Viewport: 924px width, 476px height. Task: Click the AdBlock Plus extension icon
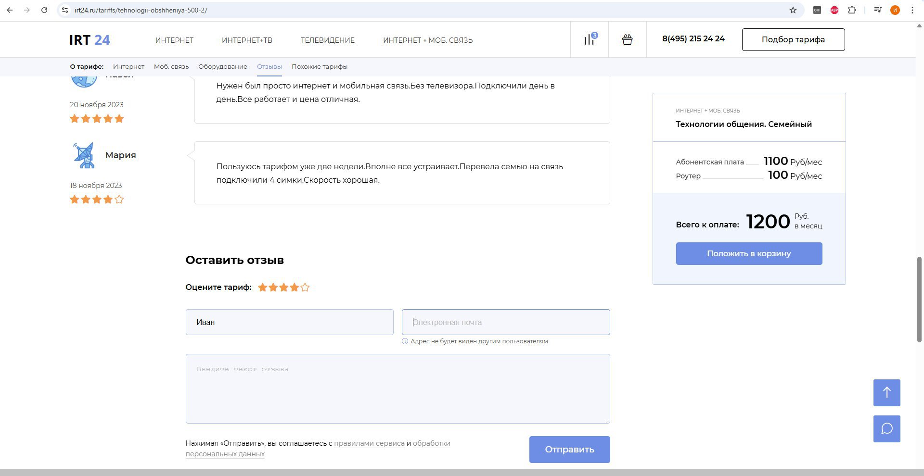834,10
